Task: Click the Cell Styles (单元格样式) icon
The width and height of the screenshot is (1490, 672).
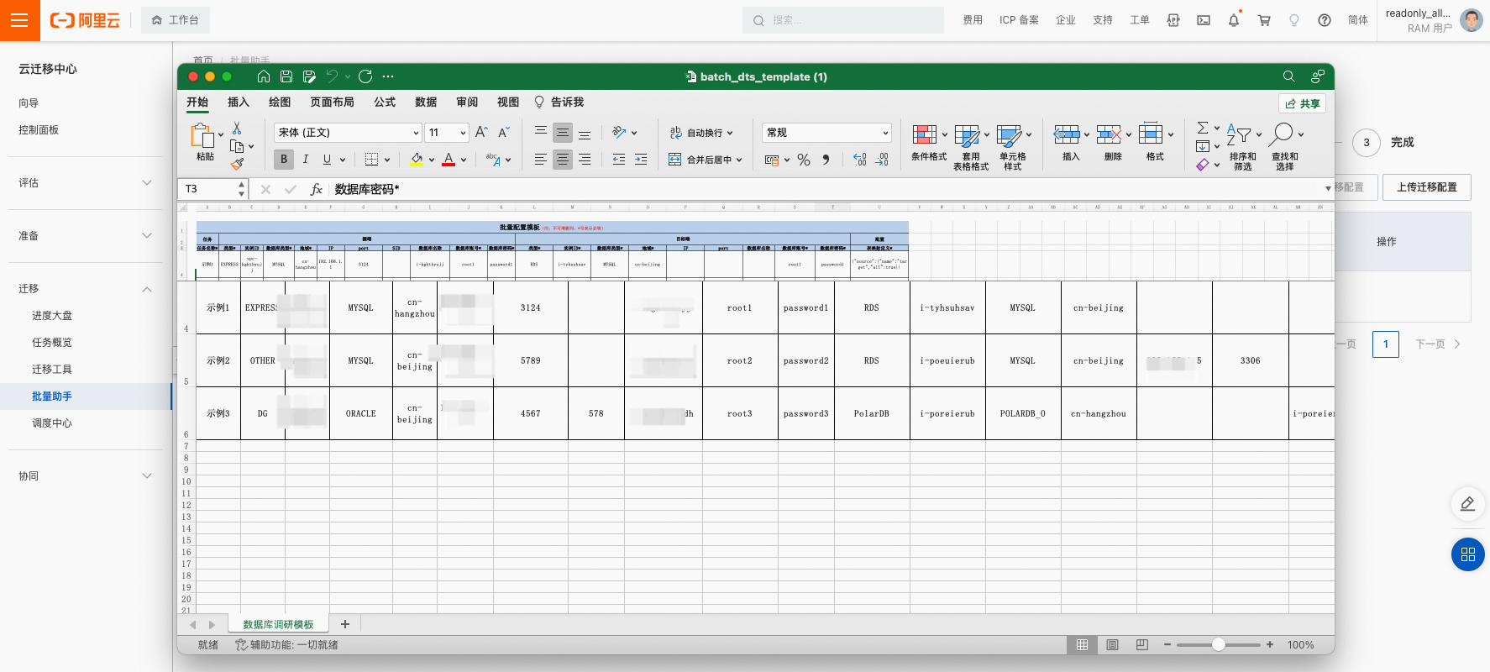Action: coord(1009,135)
